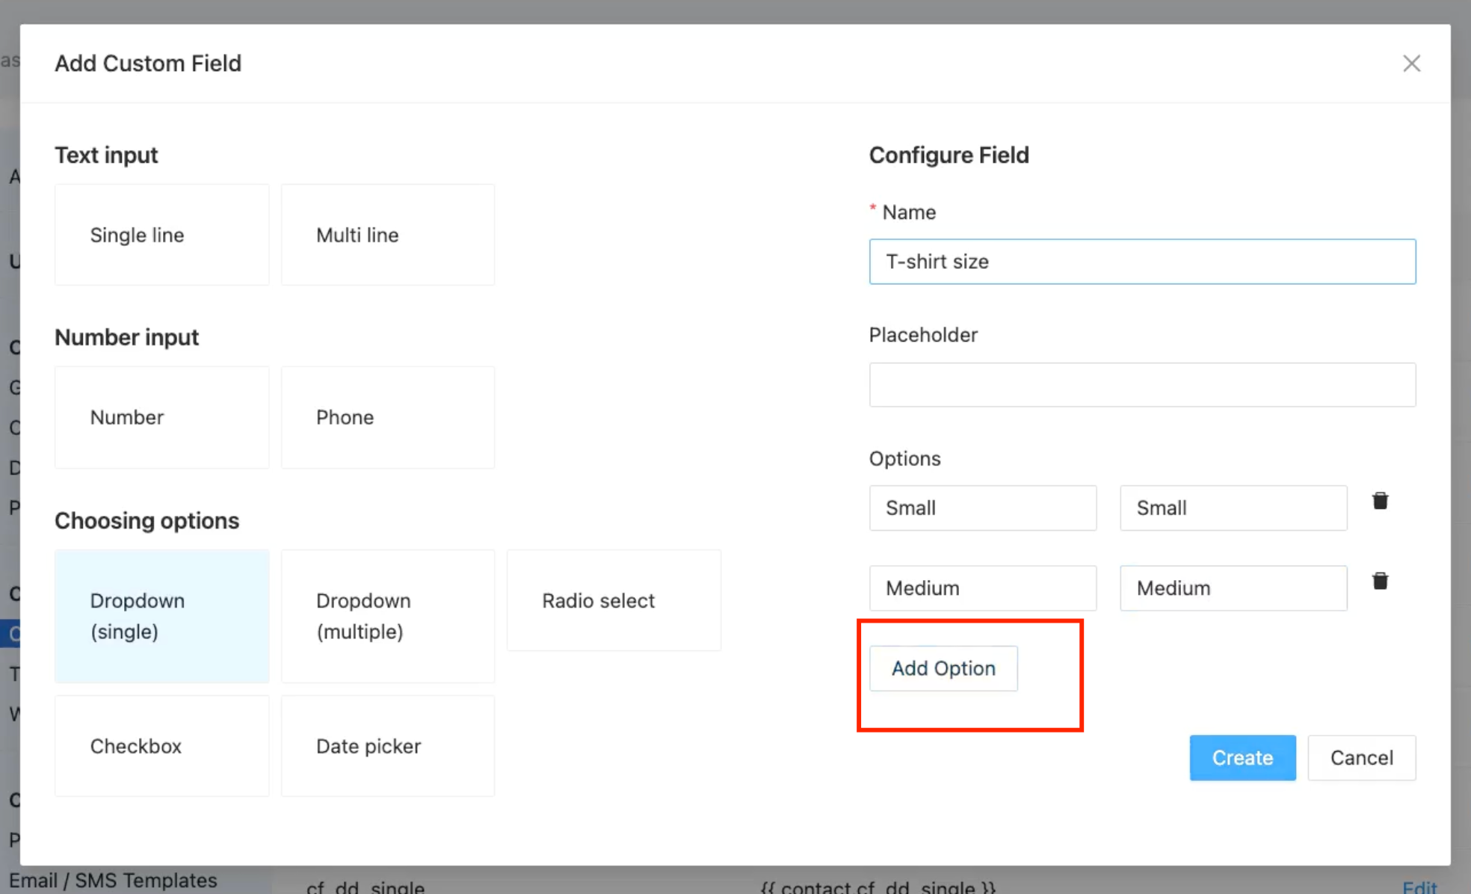1471x894 pixels.
Task: Choose the Date picker field type
Action: (x=387, y=746)
